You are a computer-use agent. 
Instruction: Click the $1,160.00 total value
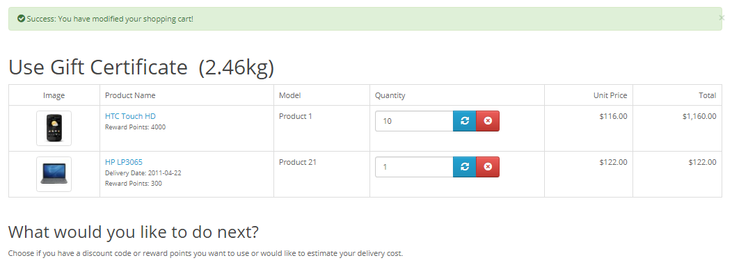point(699,116)
